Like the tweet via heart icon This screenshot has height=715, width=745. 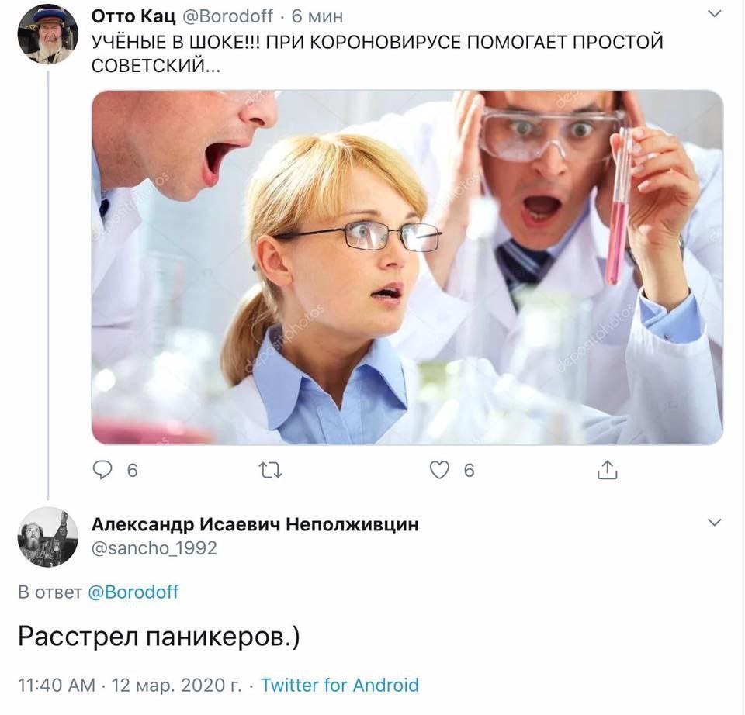pyautogui.click(x=439, y=470)
